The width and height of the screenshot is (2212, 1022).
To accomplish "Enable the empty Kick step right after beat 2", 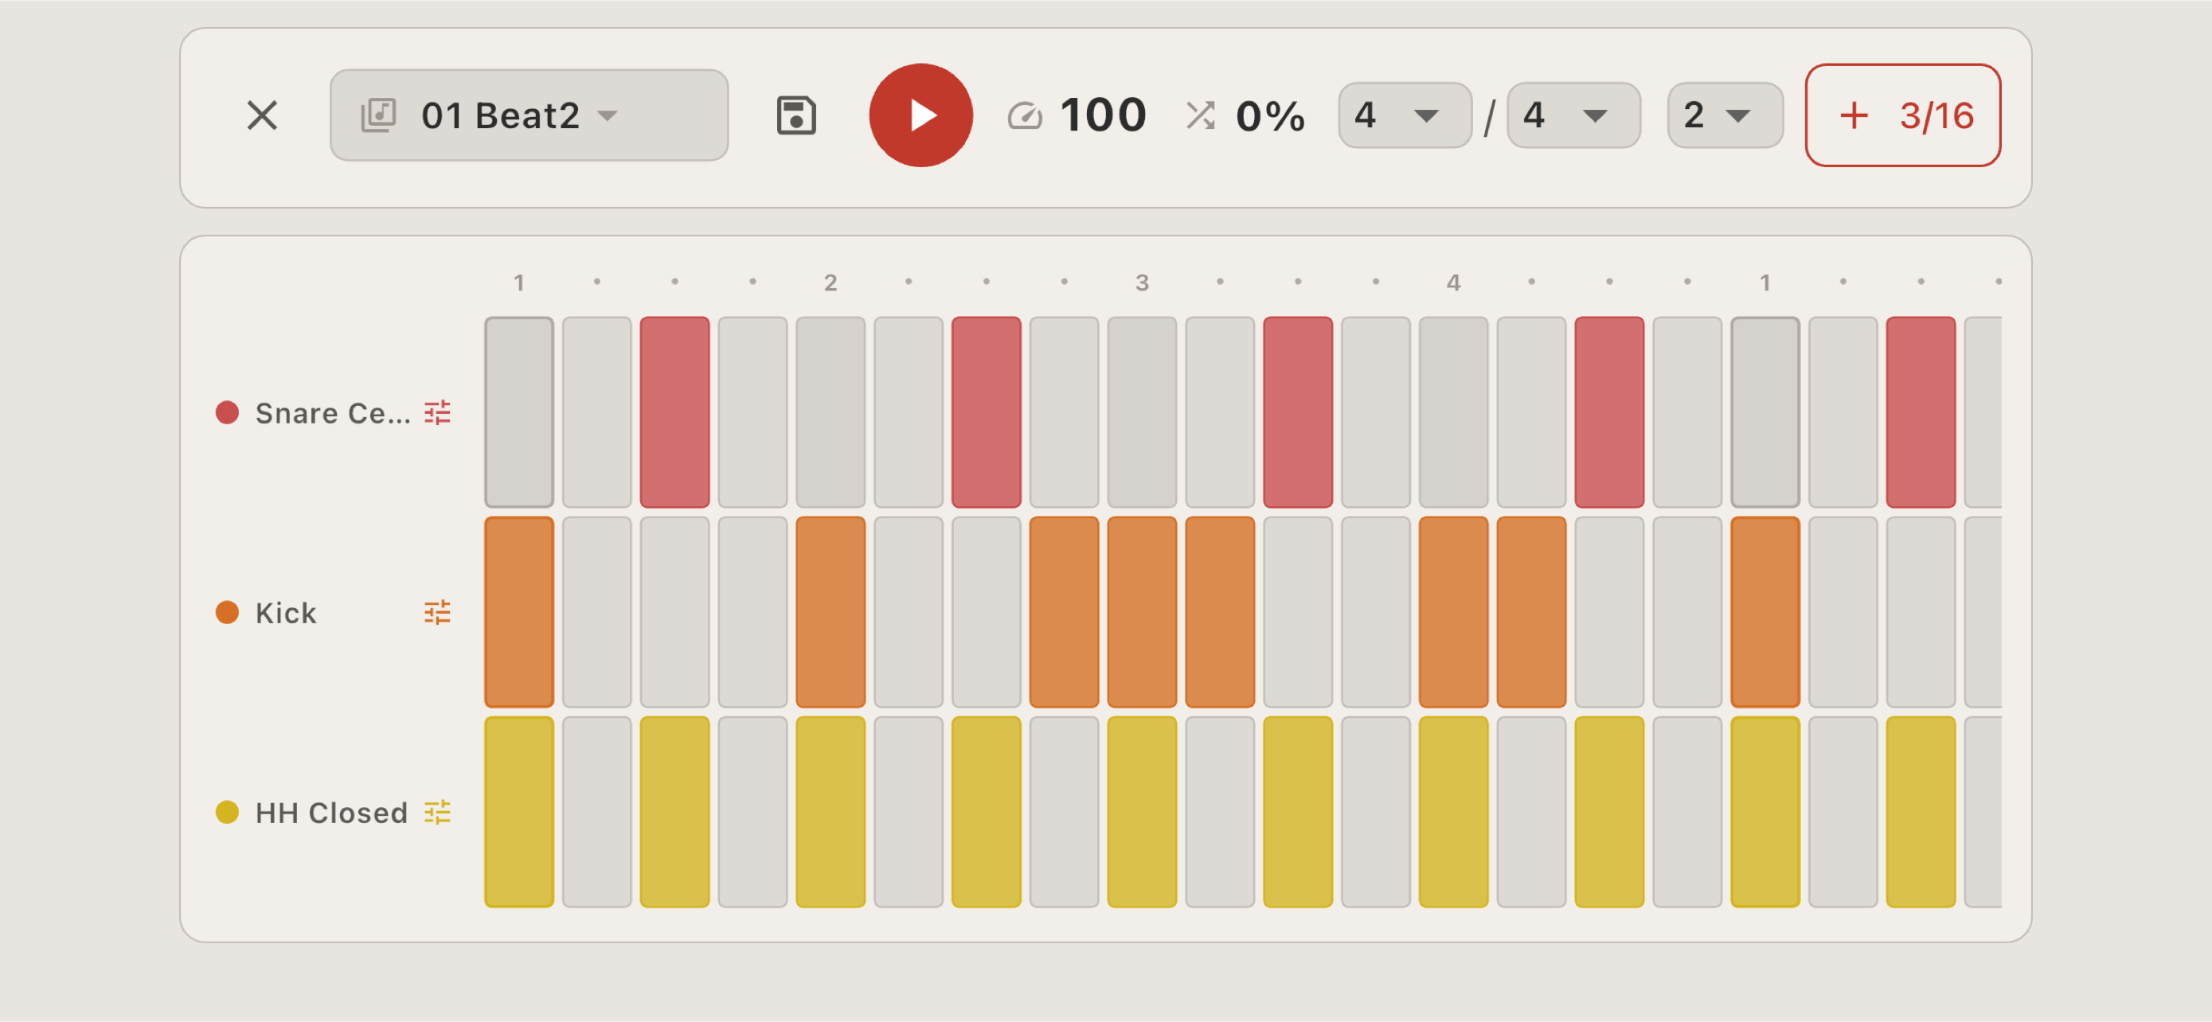I will pos(909,612).
